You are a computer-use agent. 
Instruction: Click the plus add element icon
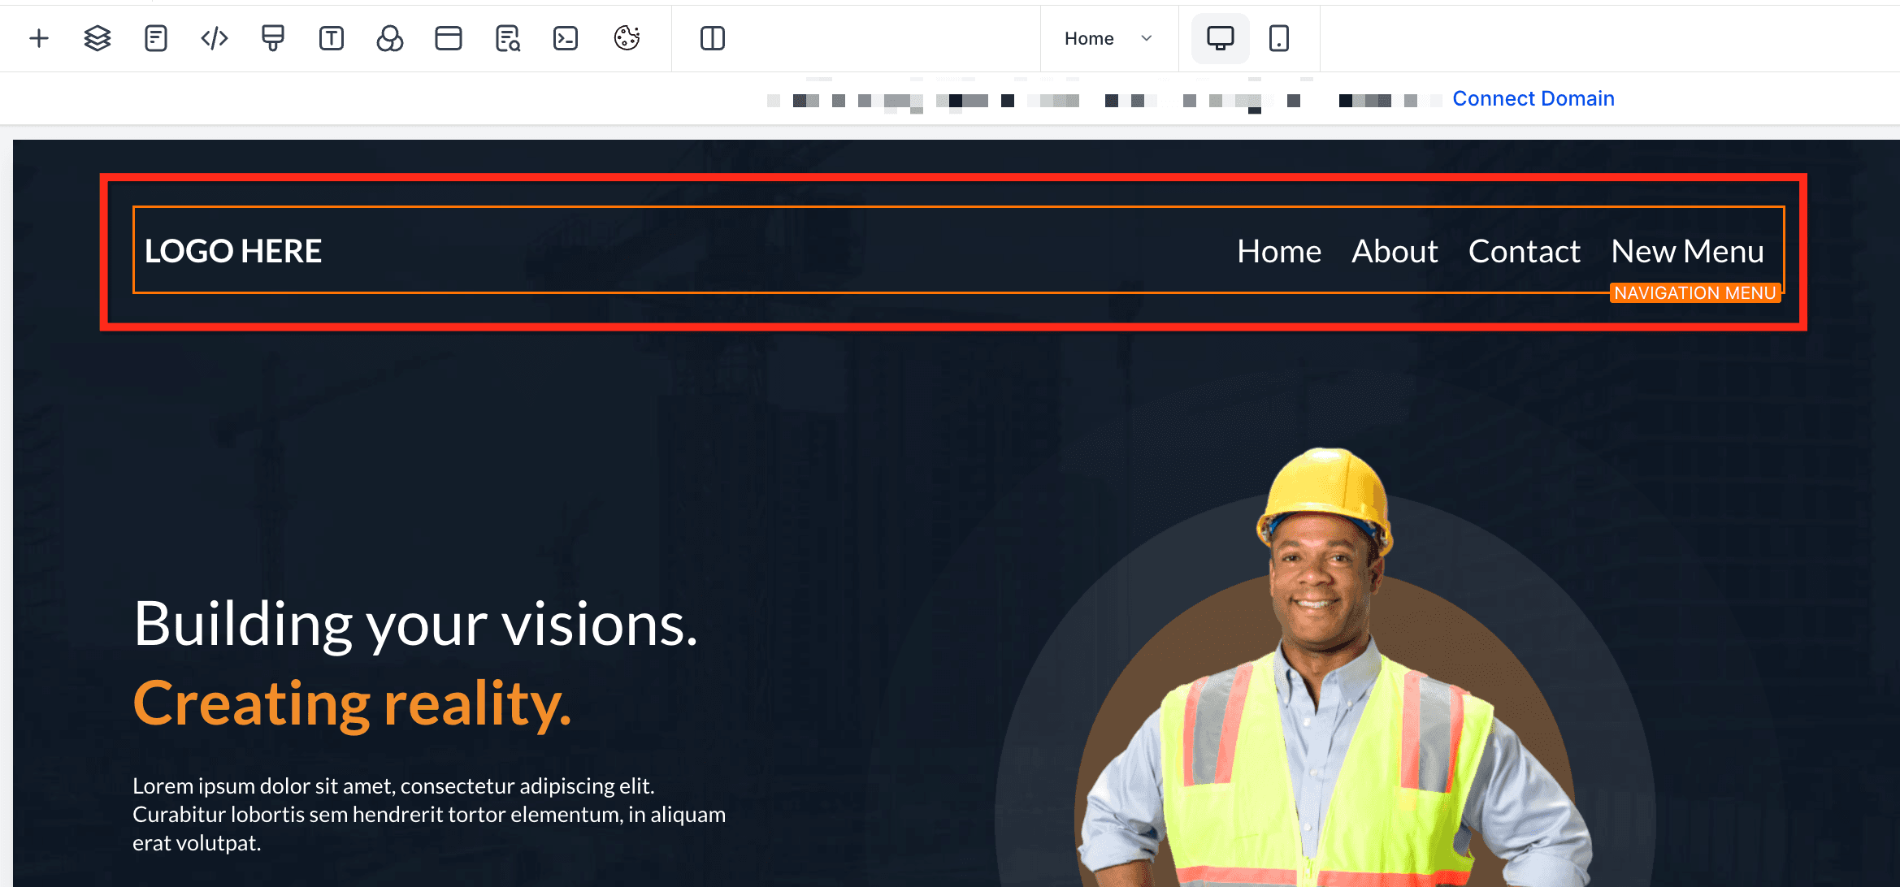tap(39, 38)
